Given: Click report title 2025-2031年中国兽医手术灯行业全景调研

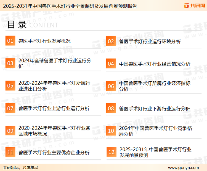Looking at the screenshot, I should (70, 6).
